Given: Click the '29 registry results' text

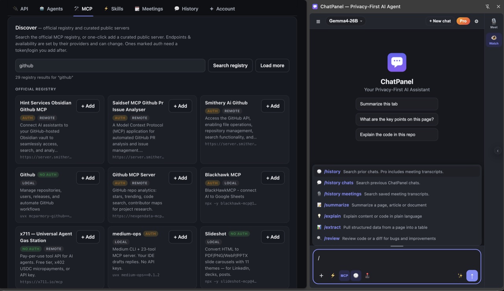Looking at the screenshot, I should (x=44, y=77).
